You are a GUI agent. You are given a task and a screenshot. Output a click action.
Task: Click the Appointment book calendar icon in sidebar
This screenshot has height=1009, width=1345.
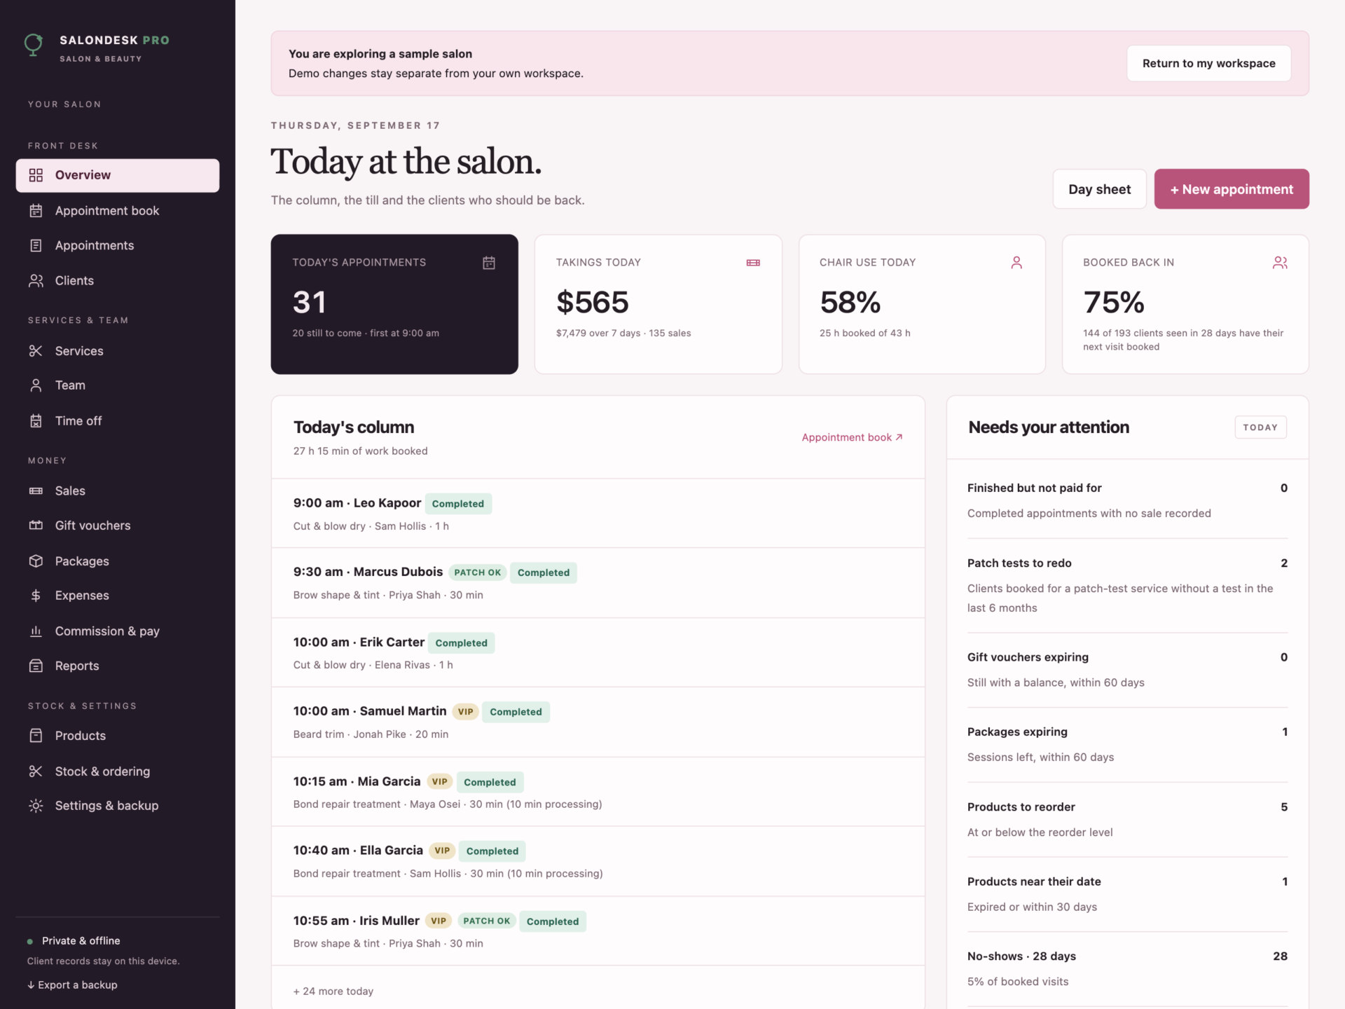coord(36,211)
